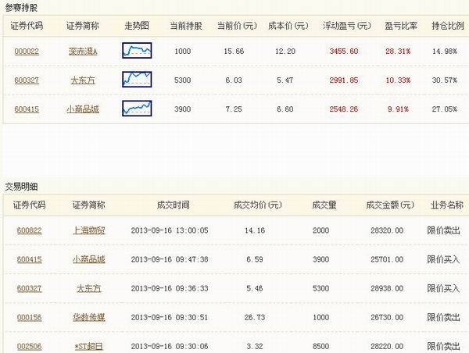Click profit ratio 9.91%

[x=398, y=109]
